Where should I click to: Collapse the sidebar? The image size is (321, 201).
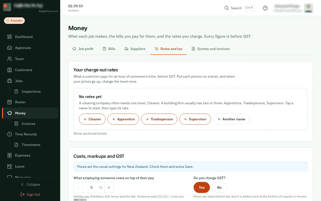tap(30, 184)
